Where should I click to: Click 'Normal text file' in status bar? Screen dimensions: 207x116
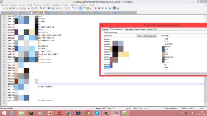[x=6, y=109]
